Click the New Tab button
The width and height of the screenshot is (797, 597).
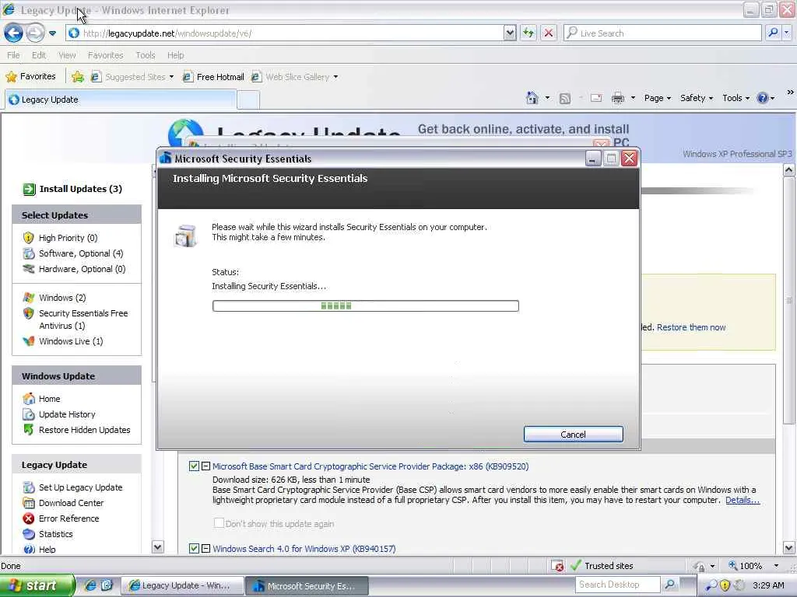(248, 100)
